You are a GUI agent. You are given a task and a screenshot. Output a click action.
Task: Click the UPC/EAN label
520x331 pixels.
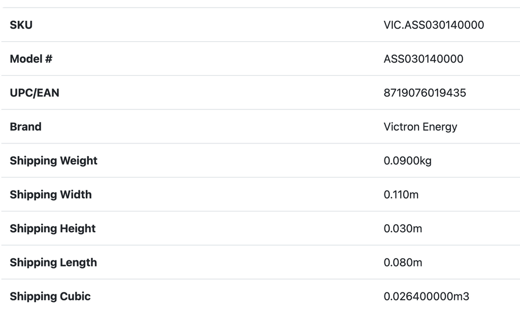[35, 93]
